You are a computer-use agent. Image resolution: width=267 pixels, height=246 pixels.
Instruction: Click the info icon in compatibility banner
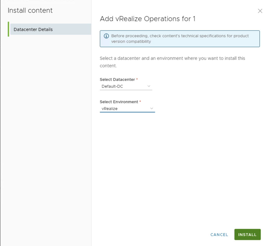click(106, 36)
